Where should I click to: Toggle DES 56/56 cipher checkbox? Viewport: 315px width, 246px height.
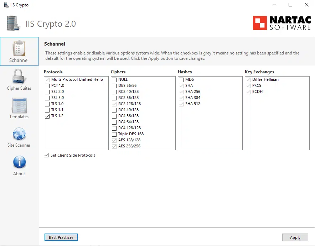pyautogui.click(x=114, y=86)
